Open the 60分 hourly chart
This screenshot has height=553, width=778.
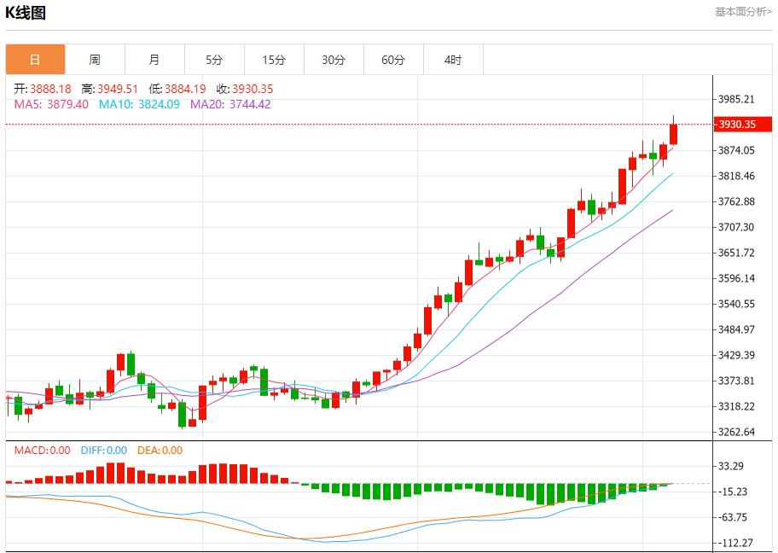tap(393, 60)
